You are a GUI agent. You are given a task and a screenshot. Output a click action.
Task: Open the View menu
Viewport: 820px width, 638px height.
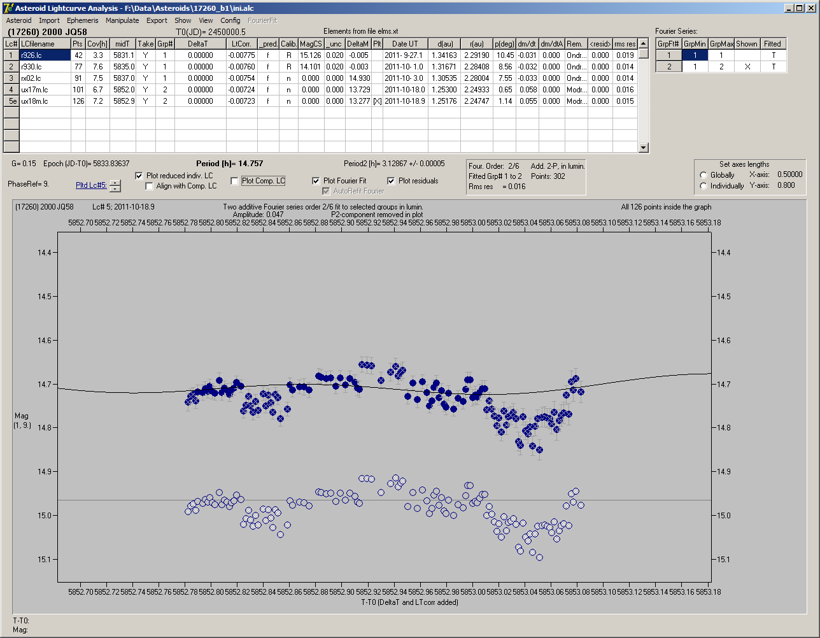point(206,20)
